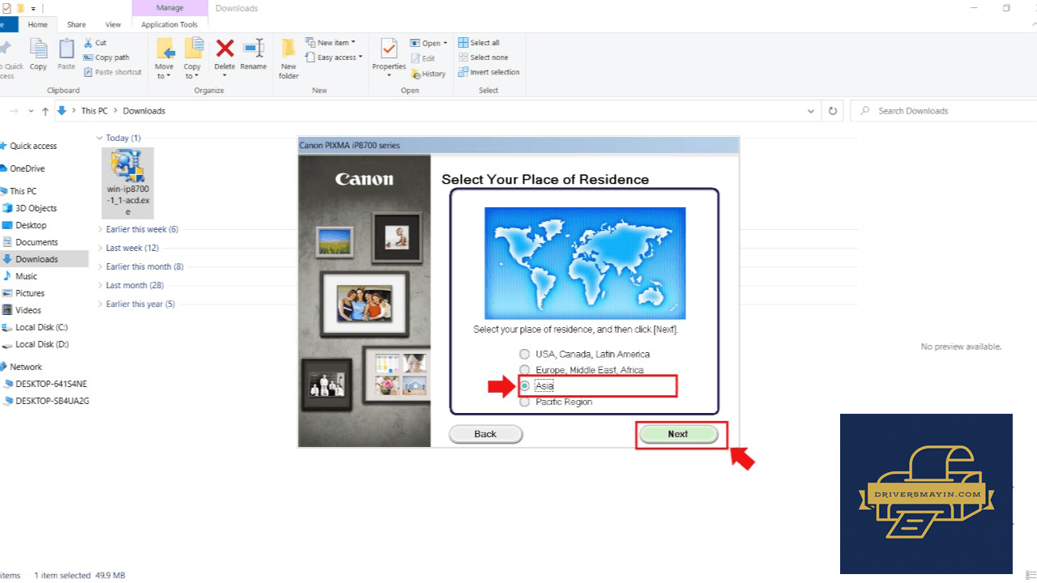Click Back in the Canon installer
Image resolution: width=1037 pixels, height=583 pixels.
click(x=485, y=434)
